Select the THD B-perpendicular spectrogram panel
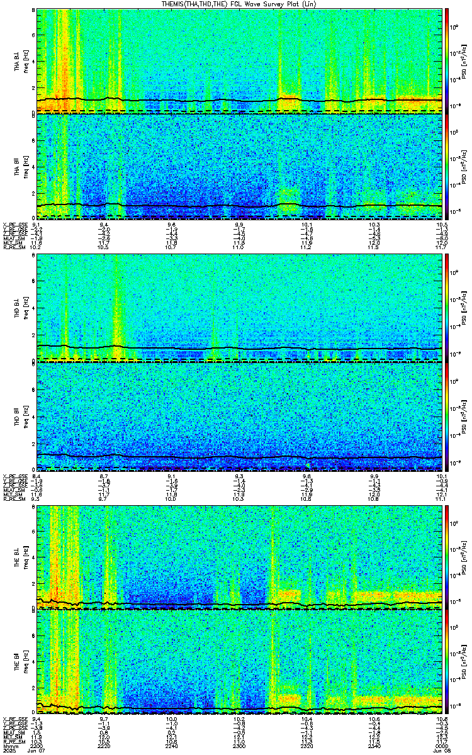The image size is (472, 755). tap(239, 308)
